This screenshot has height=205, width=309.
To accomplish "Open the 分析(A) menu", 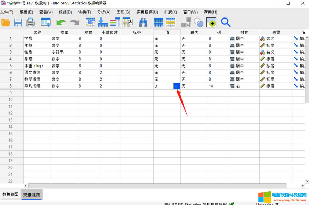I will (103, 12).
